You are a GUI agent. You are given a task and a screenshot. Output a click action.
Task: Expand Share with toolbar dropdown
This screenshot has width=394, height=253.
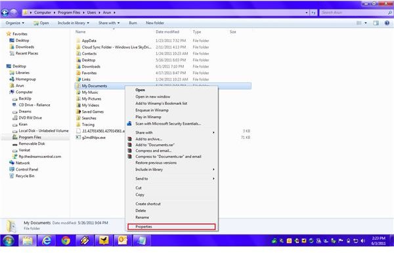[109, 23]
